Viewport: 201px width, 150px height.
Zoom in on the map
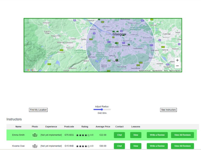tap(177, 60)
